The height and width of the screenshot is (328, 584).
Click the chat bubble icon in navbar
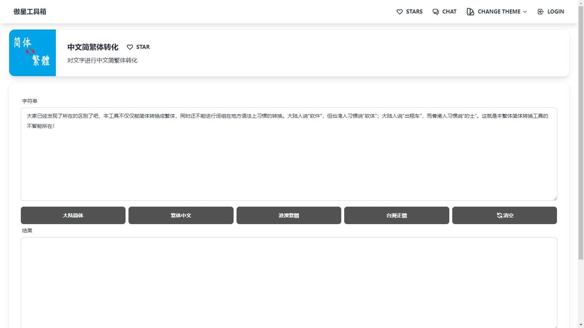click(x=435, y=12)
